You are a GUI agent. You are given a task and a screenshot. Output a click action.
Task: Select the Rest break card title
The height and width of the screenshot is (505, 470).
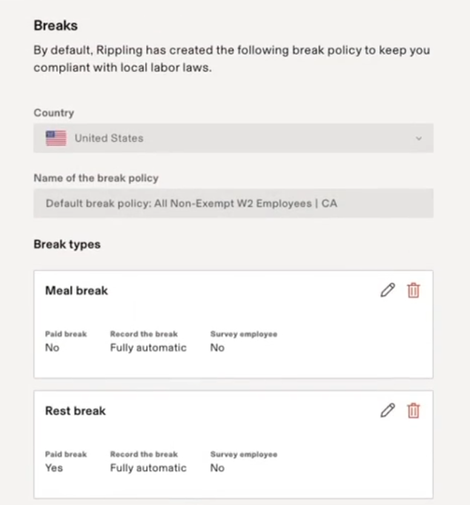[x=76, y=411]
